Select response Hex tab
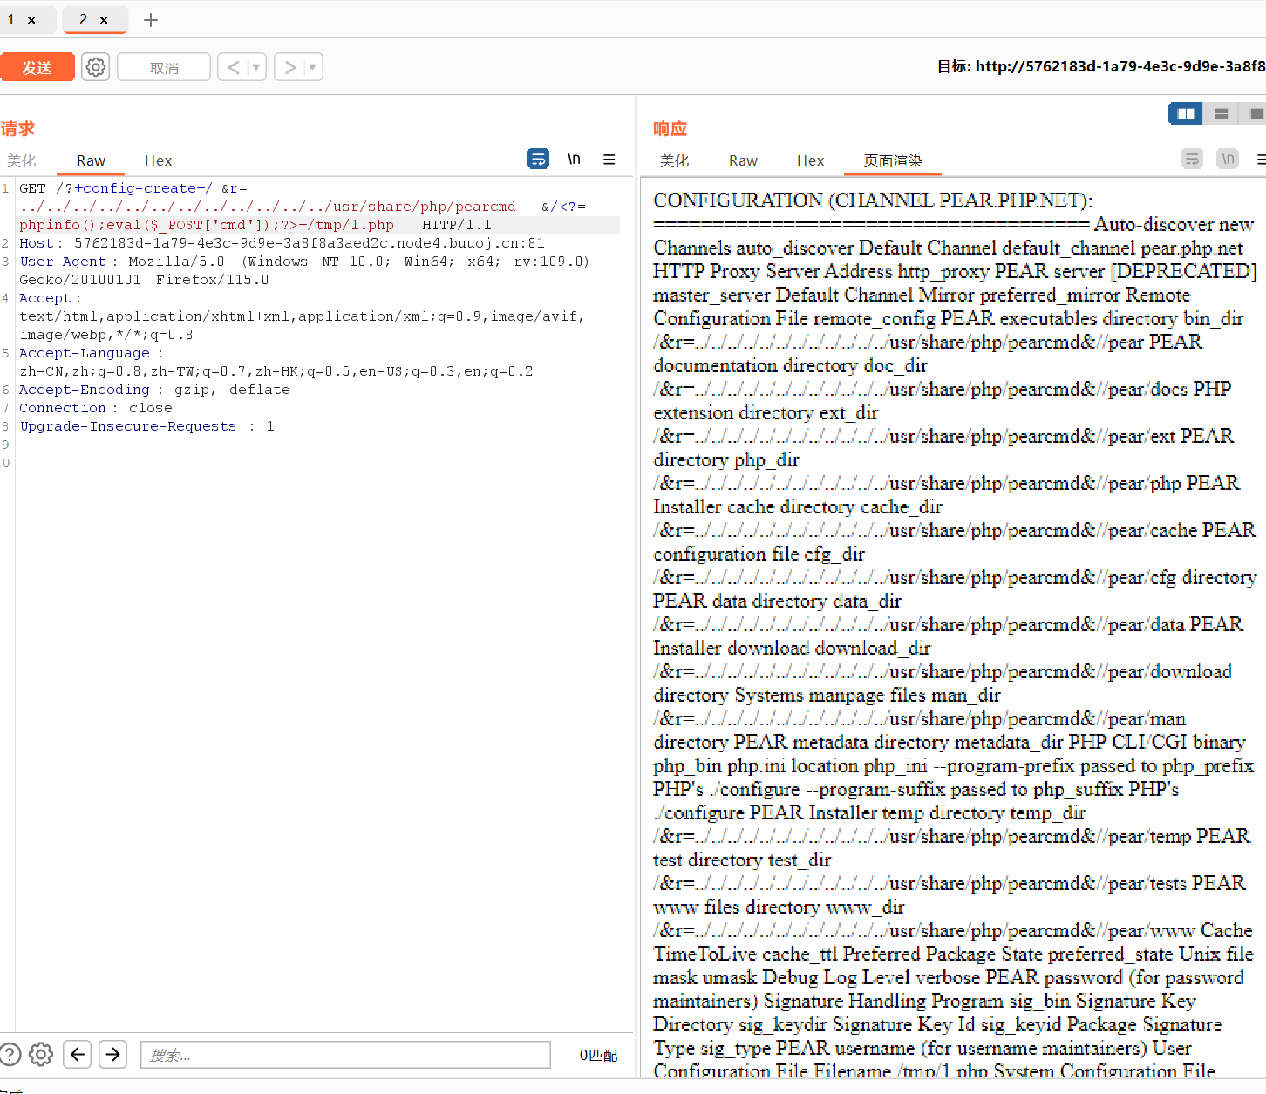This screenshot has width=1266, height=1094. coord(810,160)
